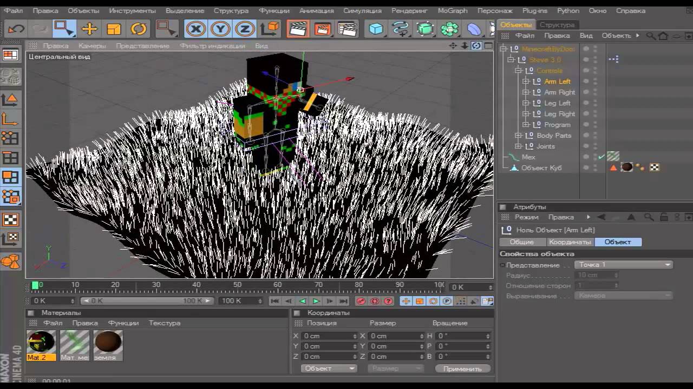Select the Arm Right object

tap(559, 92)
